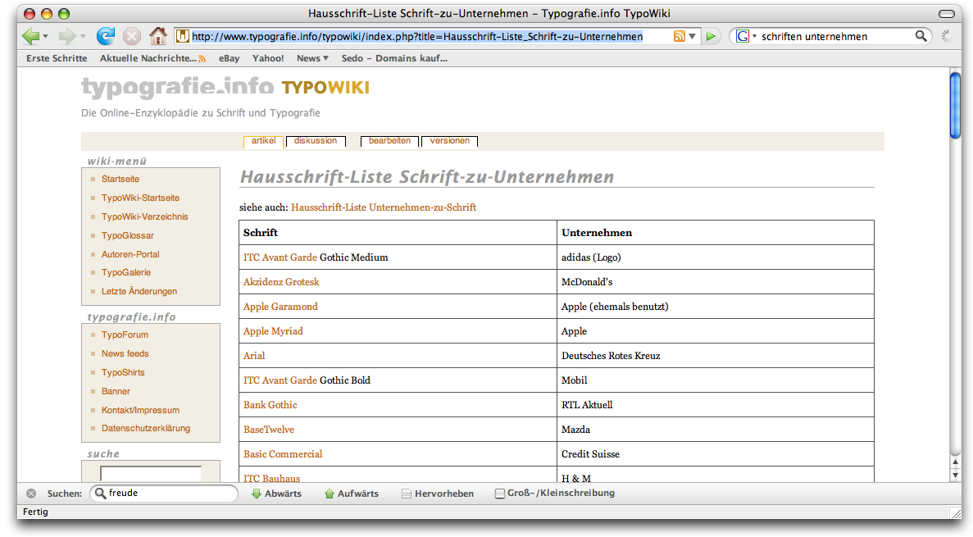Open the Autoren-Portal link

(x=130, y=254)
